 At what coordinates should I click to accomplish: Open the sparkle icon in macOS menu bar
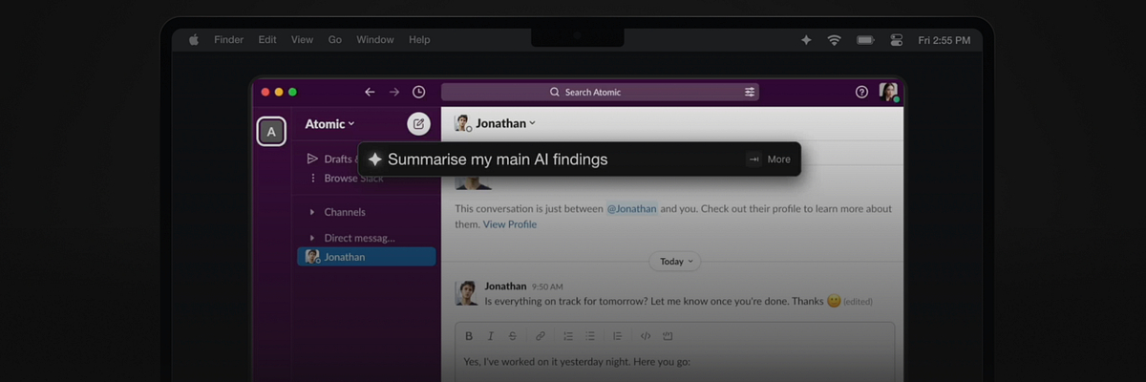click(806, 40)
